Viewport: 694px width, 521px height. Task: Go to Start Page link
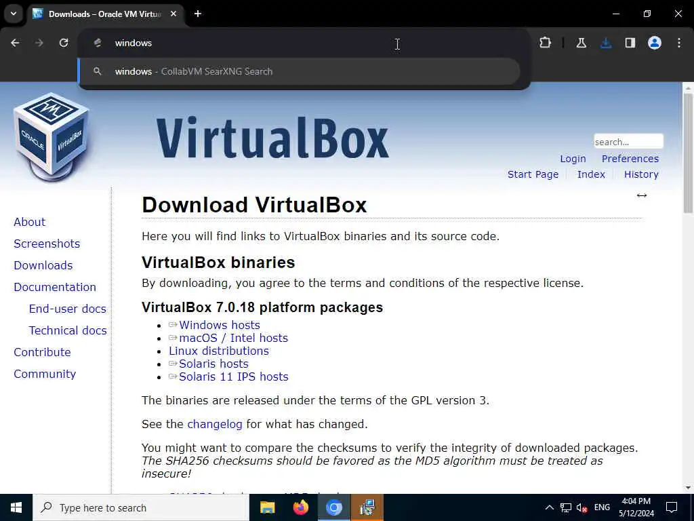pyautogui.click(x=533, y=174)
